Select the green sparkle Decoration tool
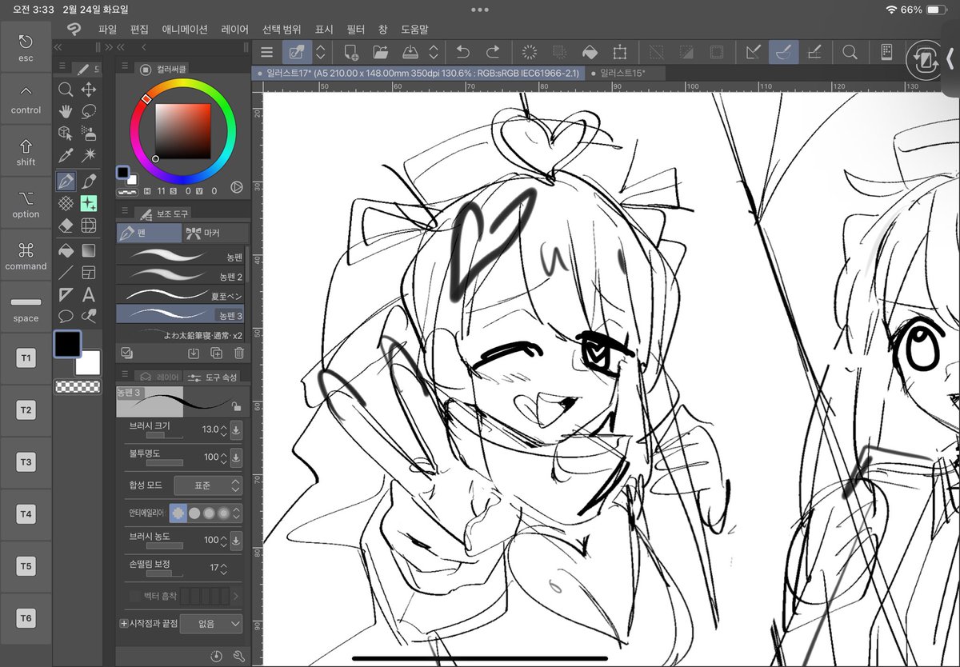Image resolution: width=960 pixels, height=667 pixels. [89, 203]
